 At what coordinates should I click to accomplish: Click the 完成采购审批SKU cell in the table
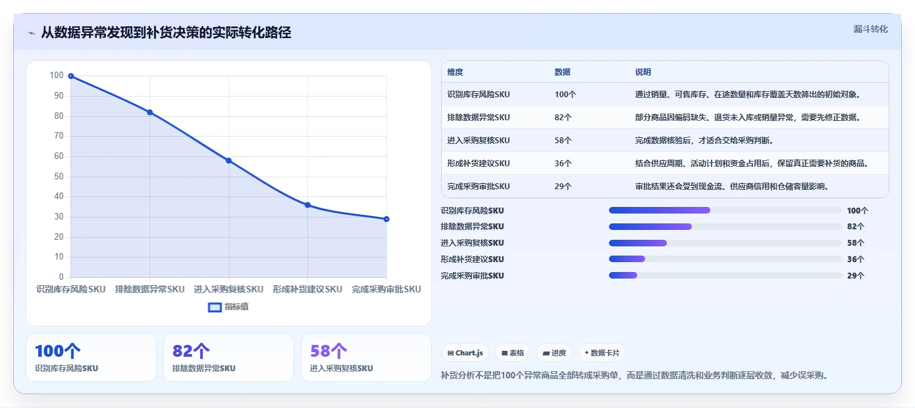click(x=479, y=187)
